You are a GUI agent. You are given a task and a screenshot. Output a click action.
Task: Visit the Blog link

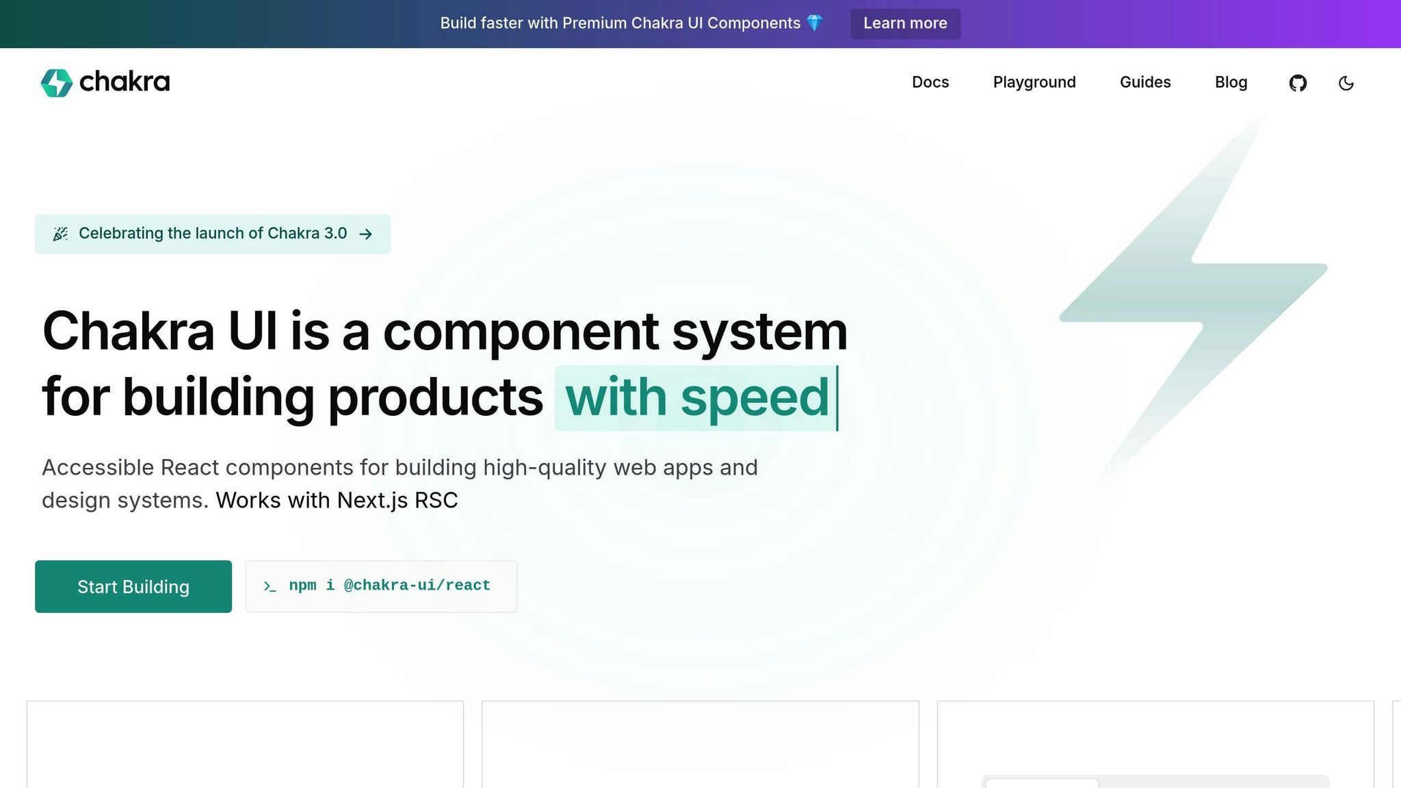tap(1231, 82)
